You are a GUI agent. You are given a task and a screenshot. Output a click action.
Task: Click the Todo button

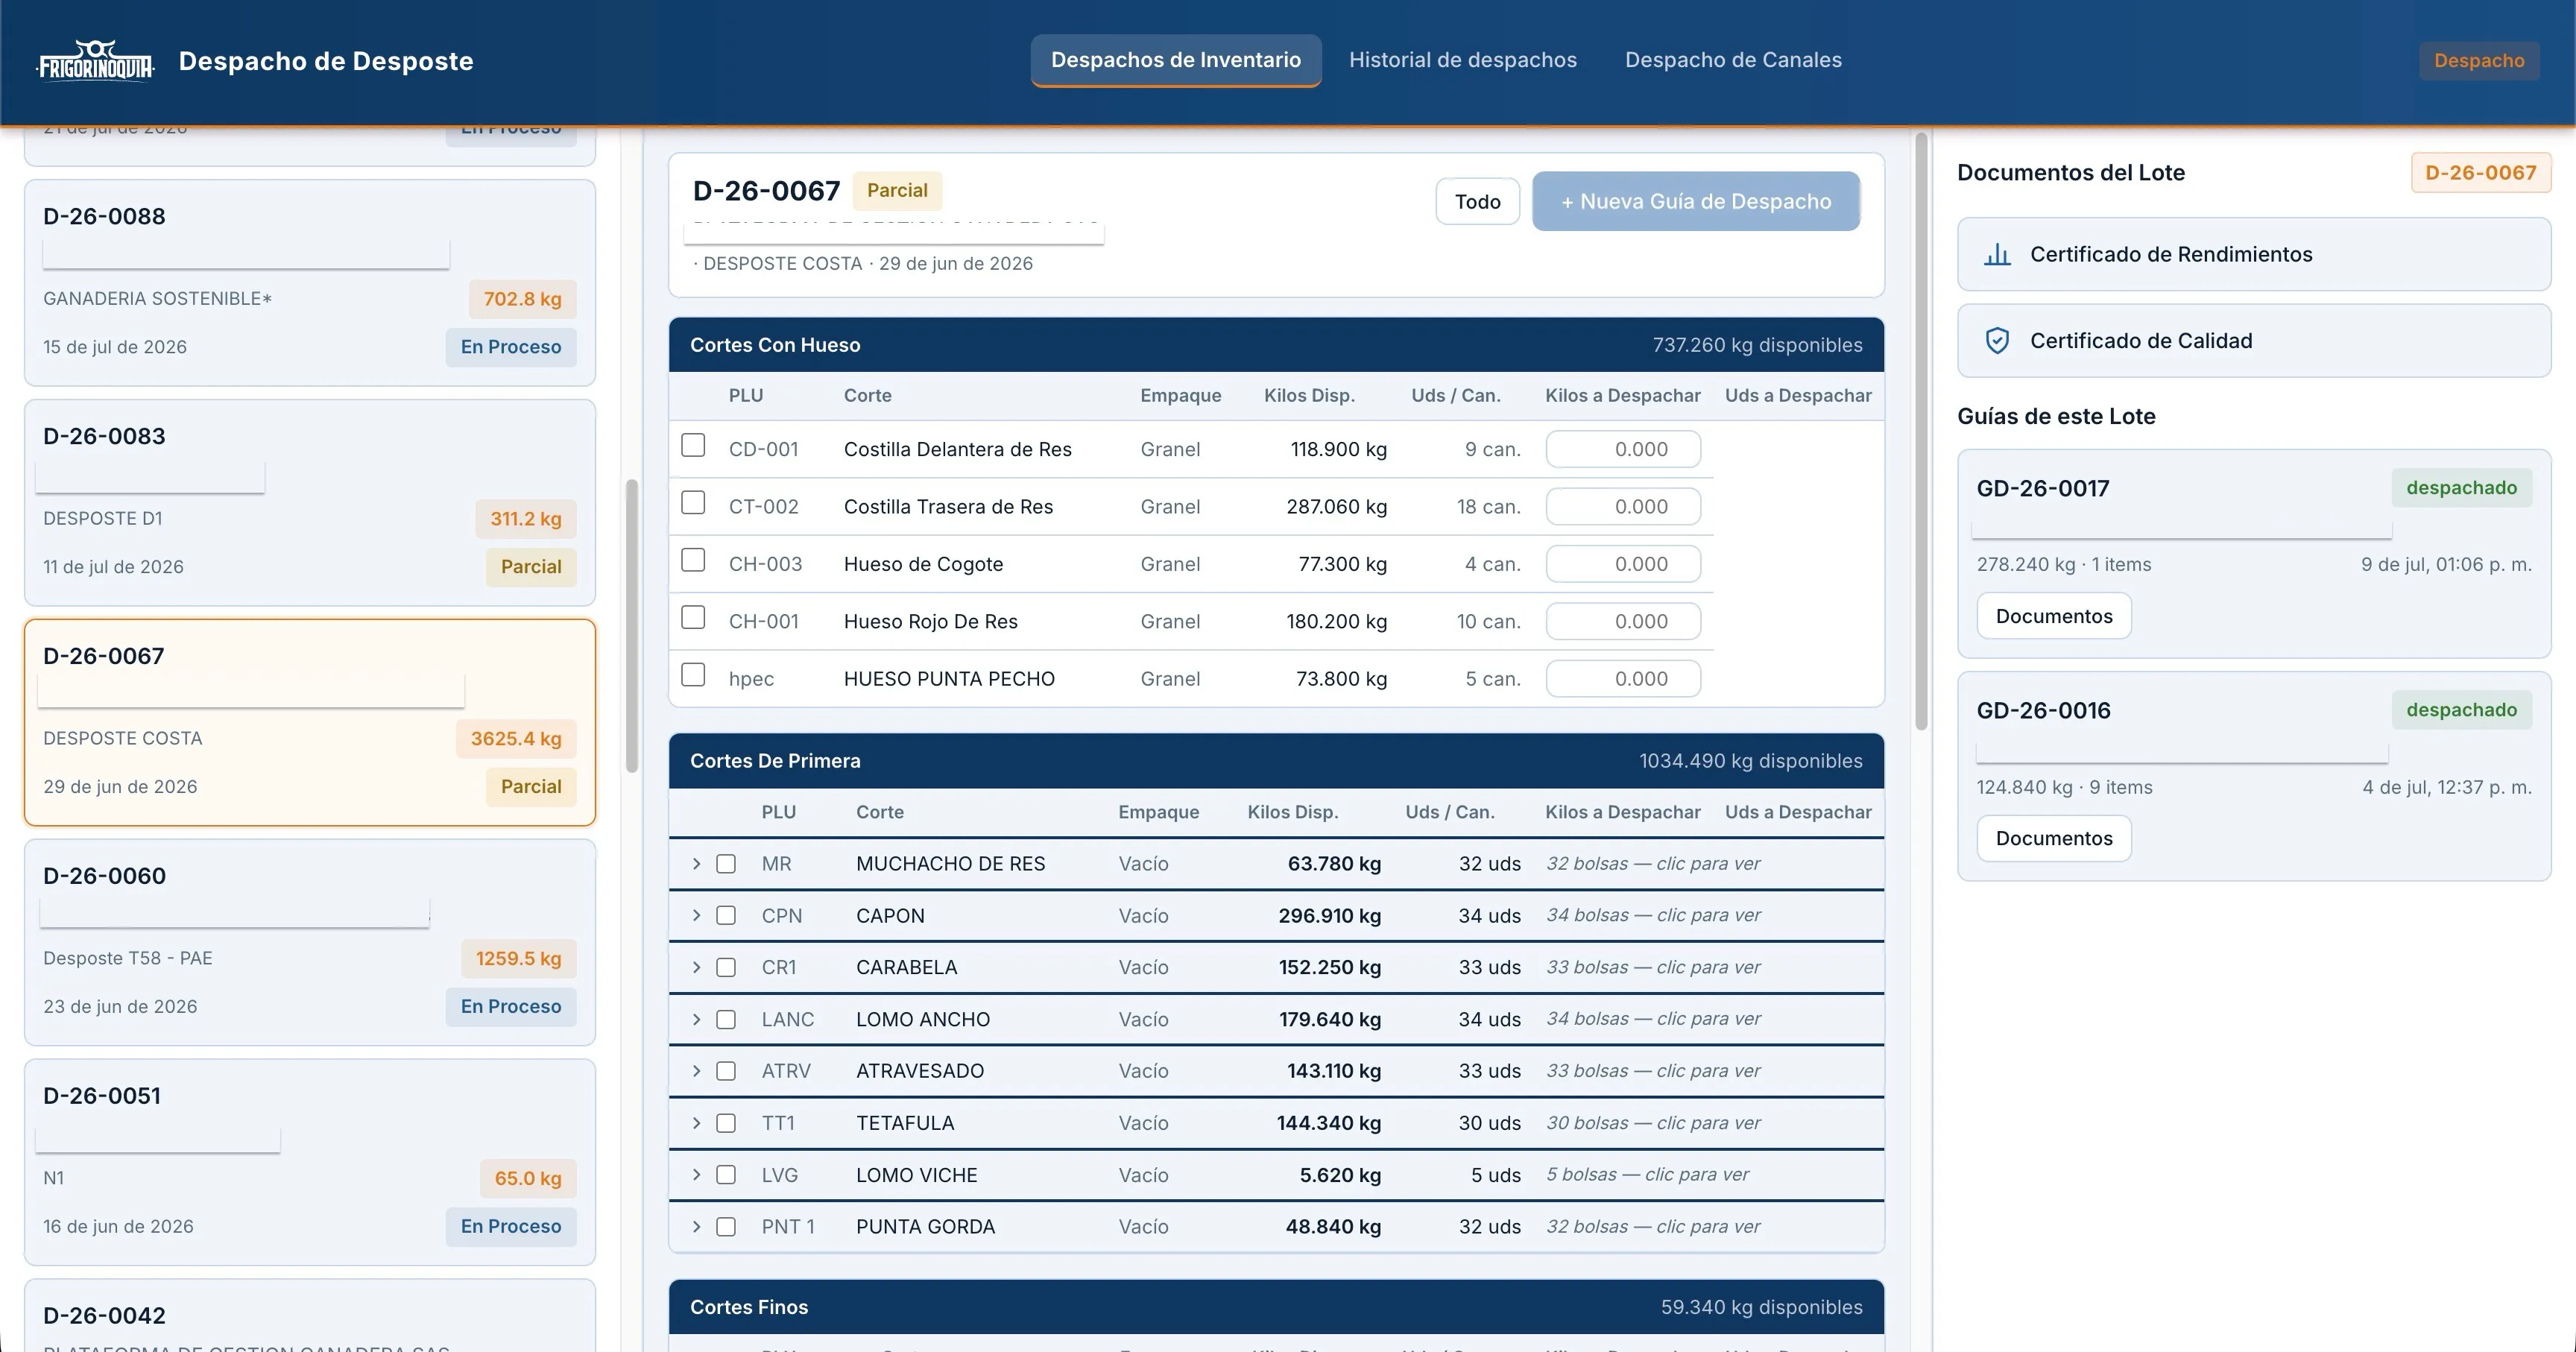point(1478,202)
